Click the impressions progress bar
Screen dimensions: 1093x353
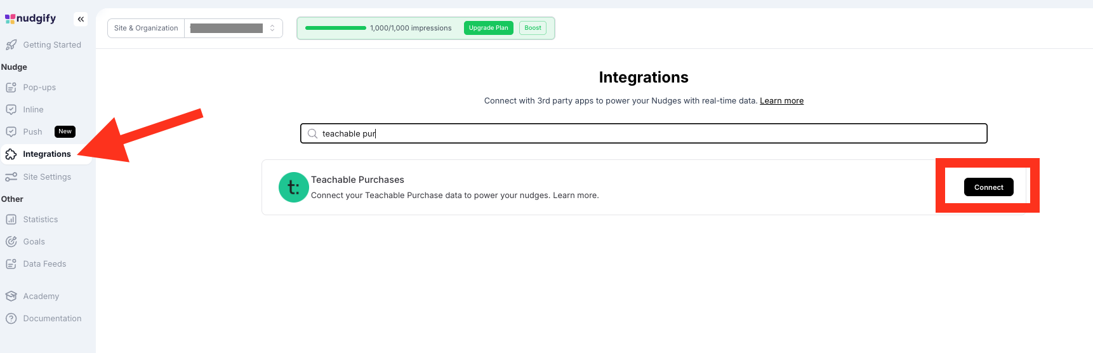(336, 28)
